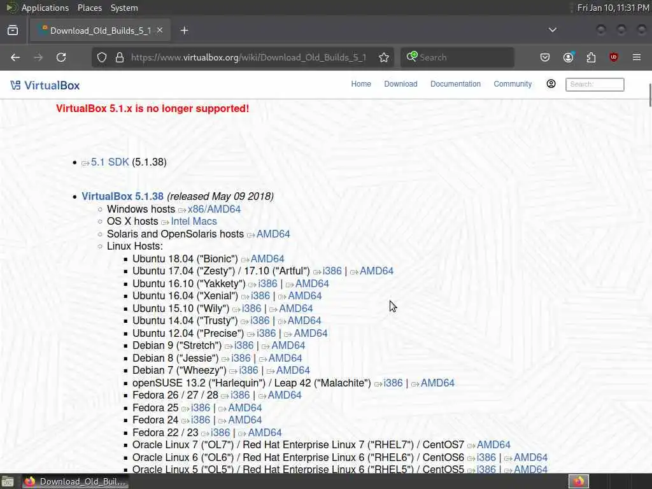Download Ubuntu 15.10 Wily i386

[252, 309]
